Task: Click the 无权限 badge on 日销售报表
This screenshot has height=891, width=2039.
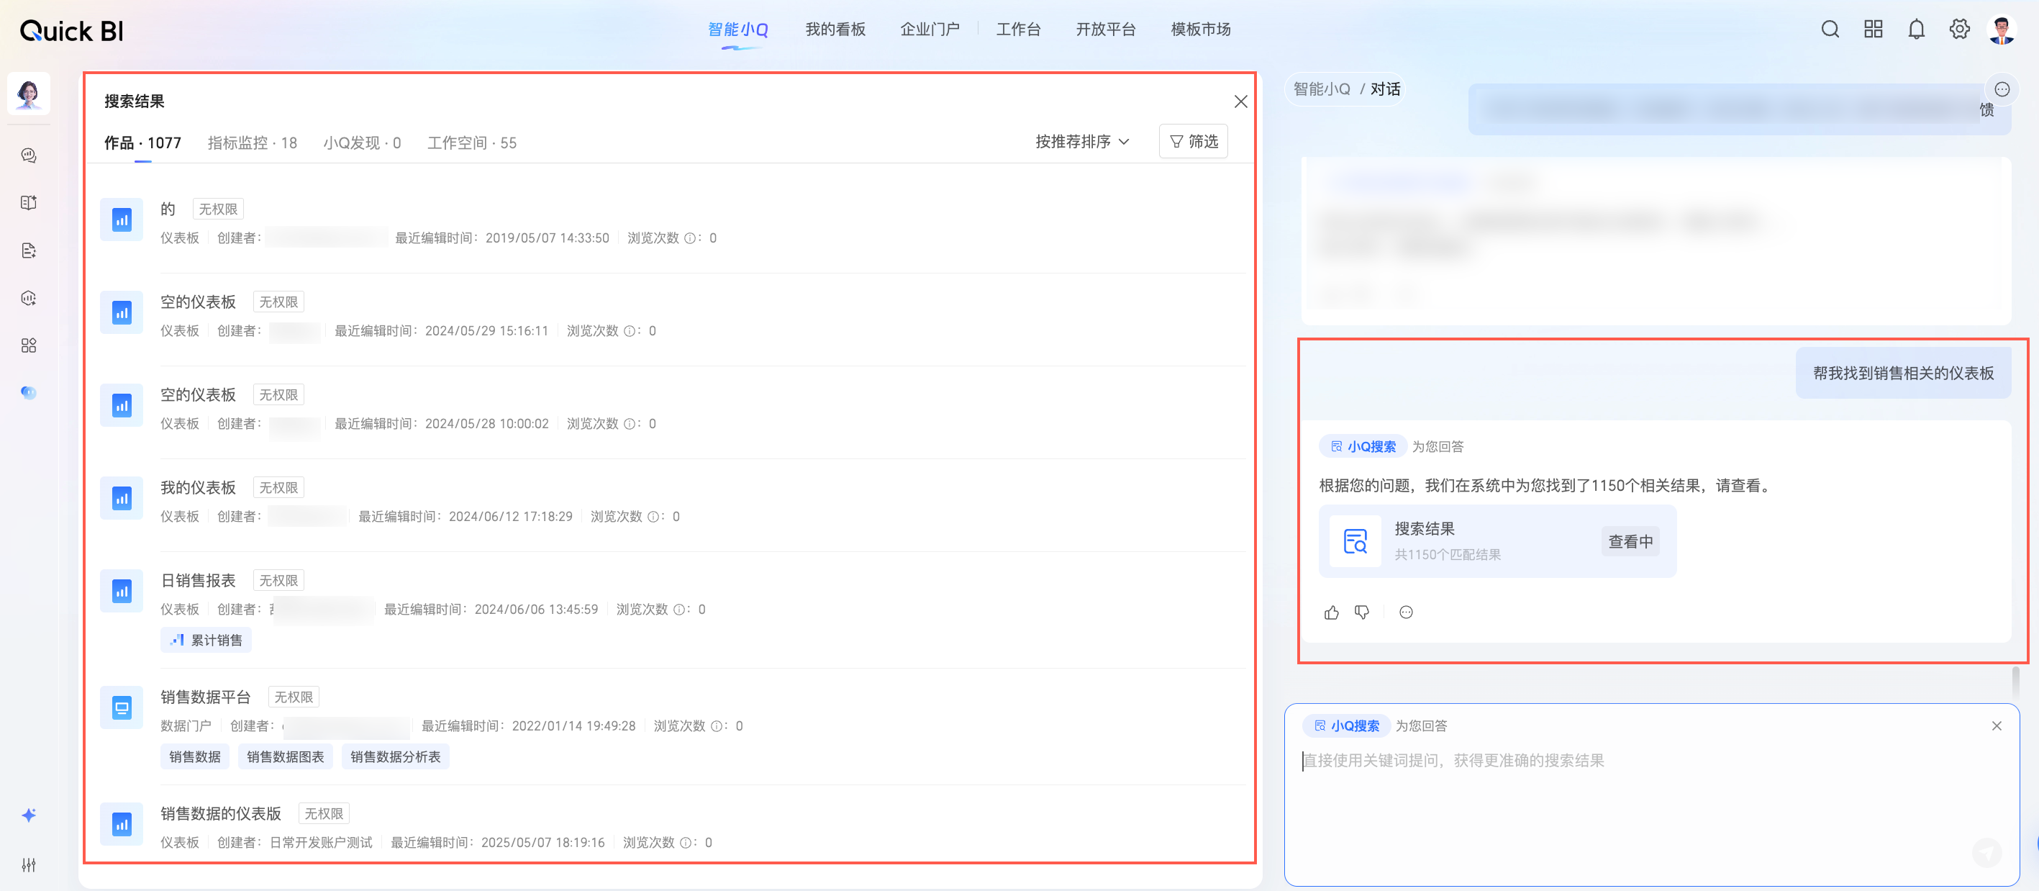Action: (x=278, y=581)
